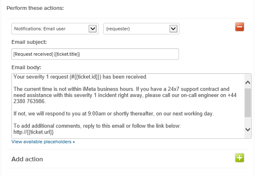Remove the email user action with red minus
The image size is (257, 176).
[239, 27]
